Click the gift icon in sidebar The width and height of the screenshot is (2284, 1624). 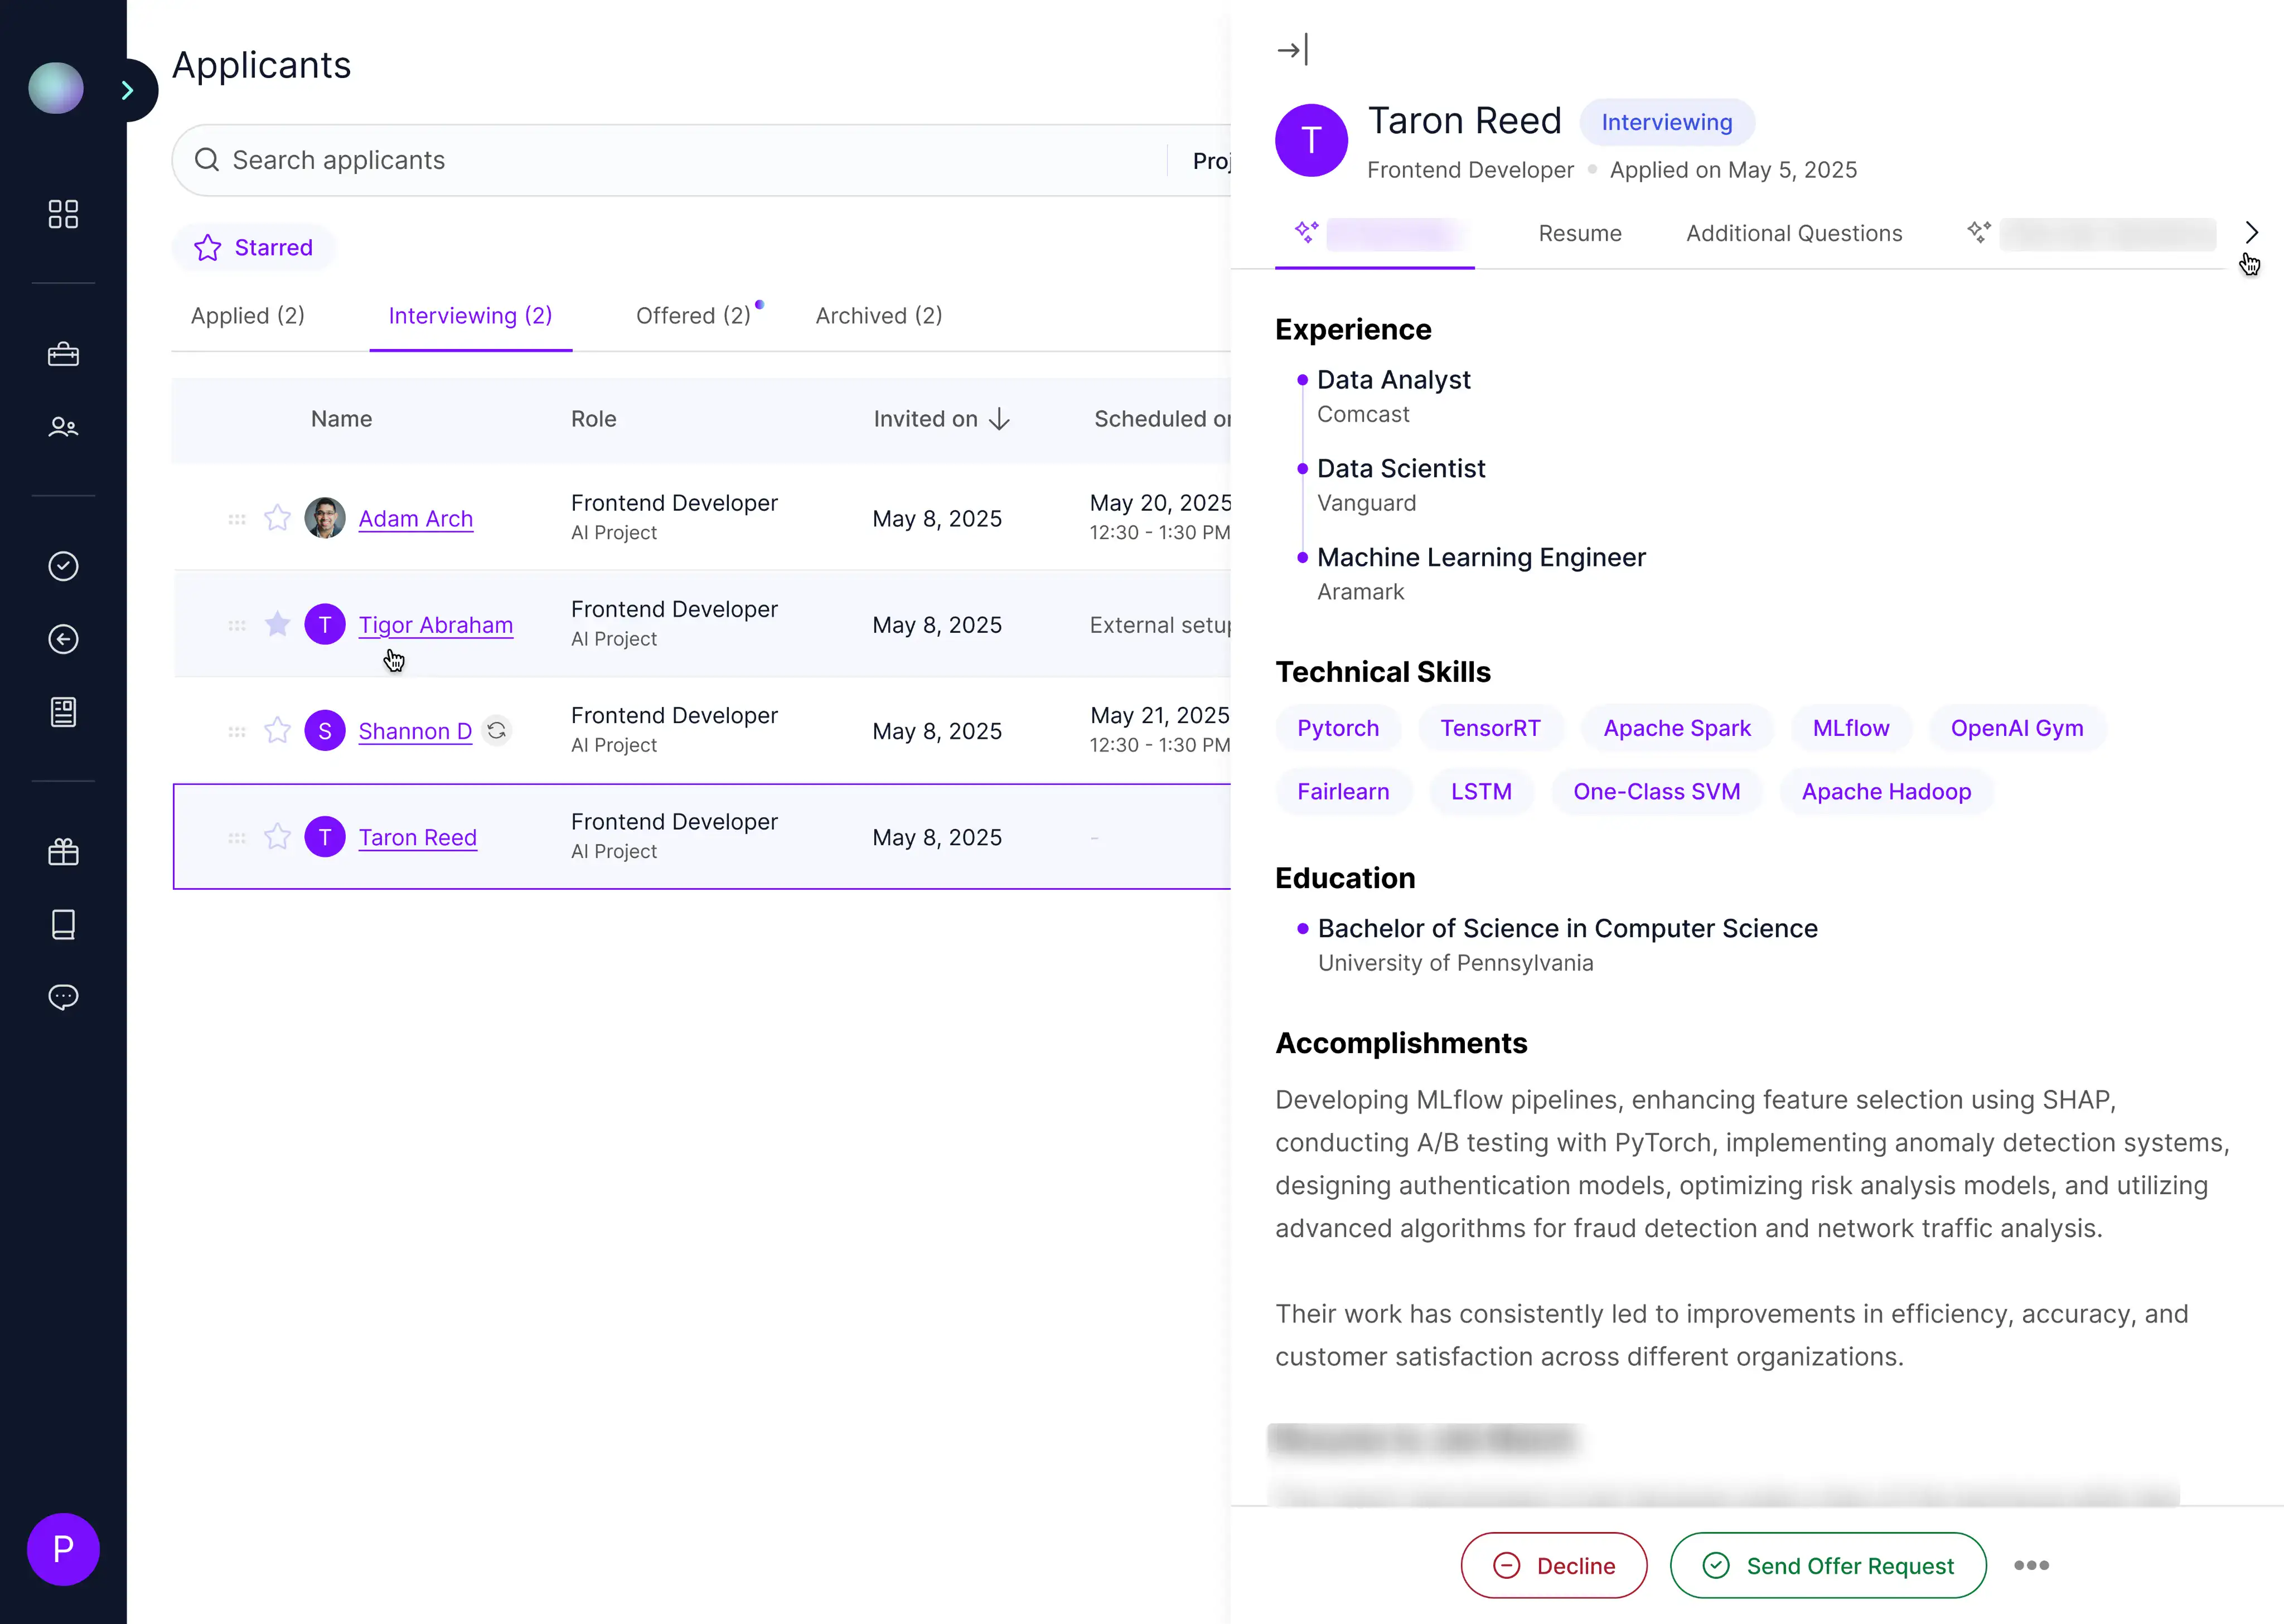pyautogui.click(x=63, y=852)
